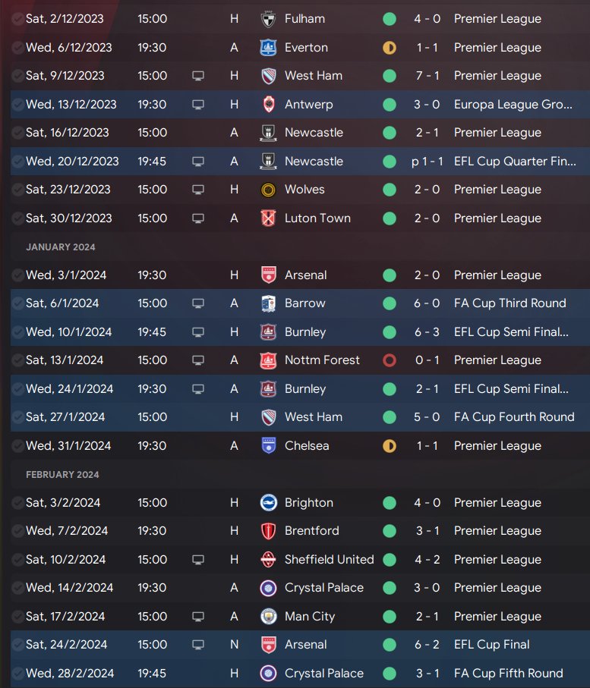Image resolution: width=590 pixels, height=688 pixels.
Task: Open the 0 - 1 Nottm Forest result
Action: click(x=427, y=360)
